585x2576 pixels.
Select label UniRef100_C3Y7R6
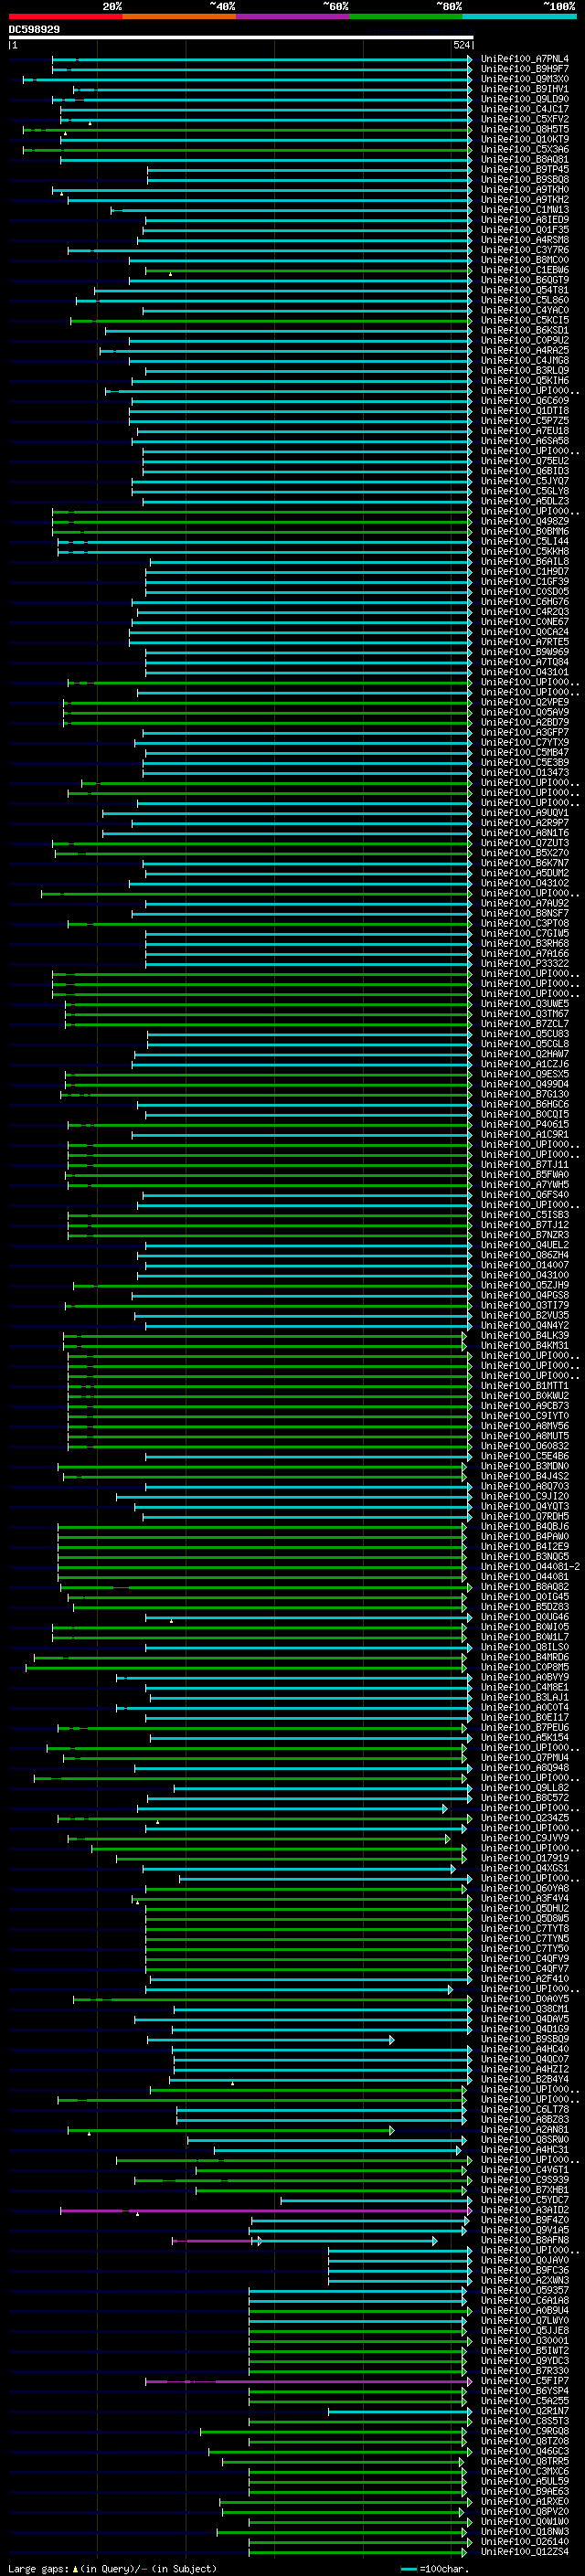pos(524,250)
